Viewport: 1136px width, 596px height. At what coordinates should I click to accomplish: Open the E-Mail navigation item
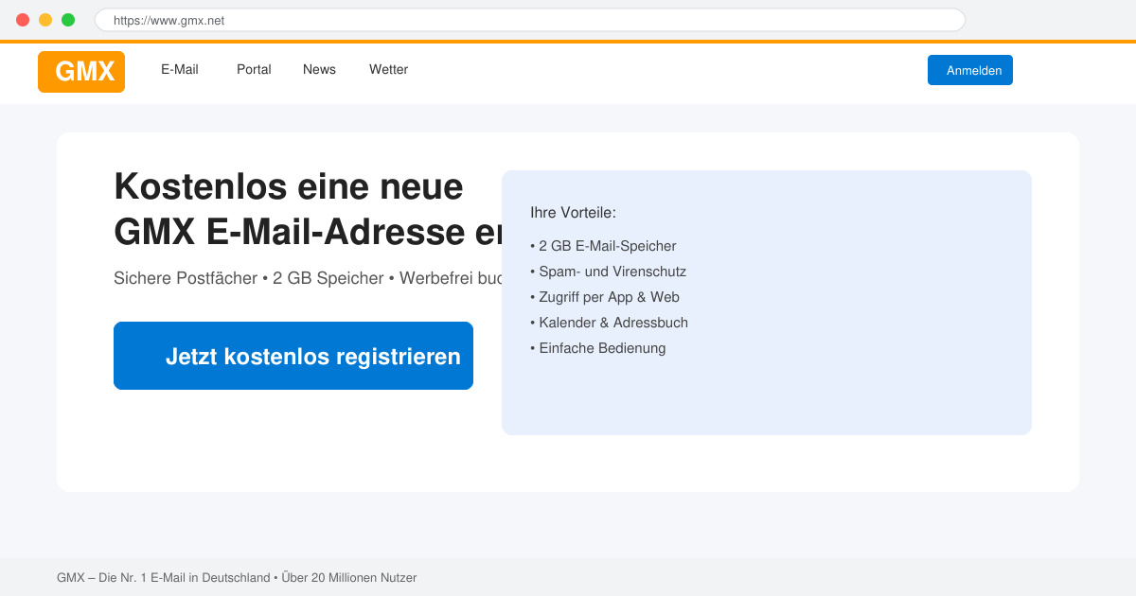point(180,69)
